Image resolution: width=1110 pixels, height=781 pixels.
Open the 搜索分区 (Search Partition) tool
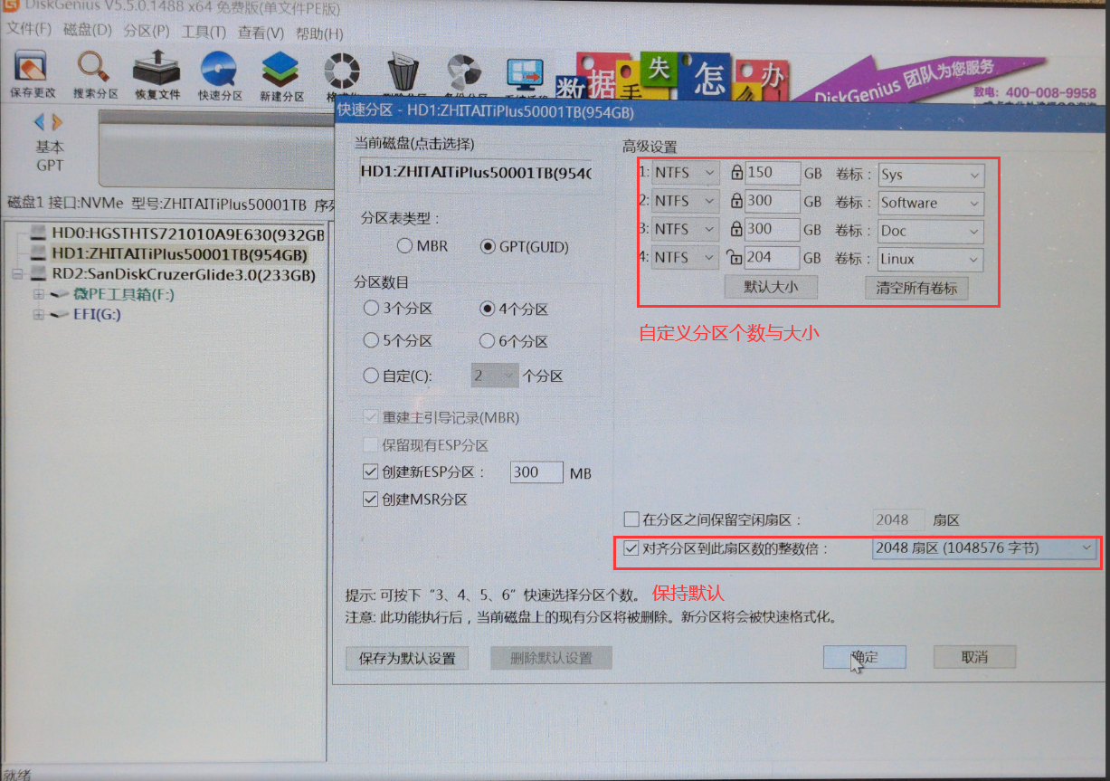[92, 71]
